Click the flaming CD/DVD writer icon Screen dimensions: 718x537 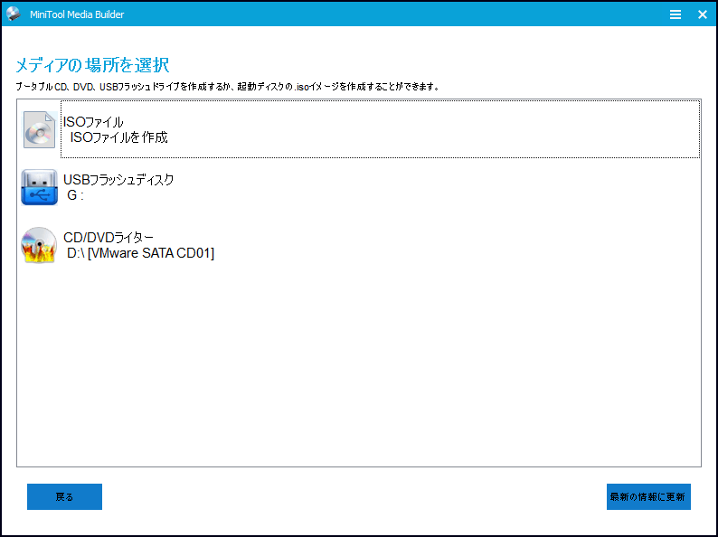point(39,245)
